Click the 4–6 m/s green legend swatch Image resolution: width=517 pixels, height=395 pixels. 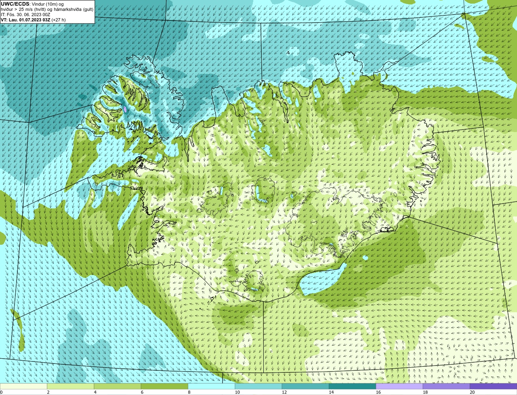[118, 386]
